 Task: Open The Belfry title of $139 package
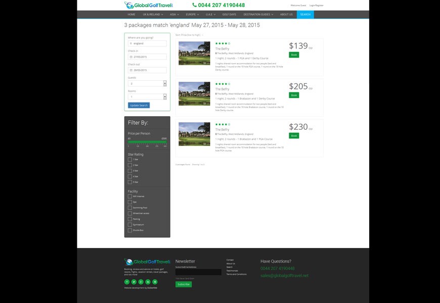(222, 49)
